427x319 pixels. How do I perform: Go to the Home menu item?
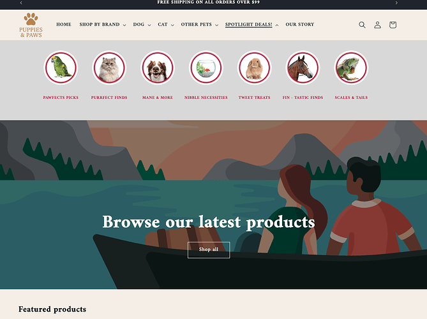pos(64,24)
